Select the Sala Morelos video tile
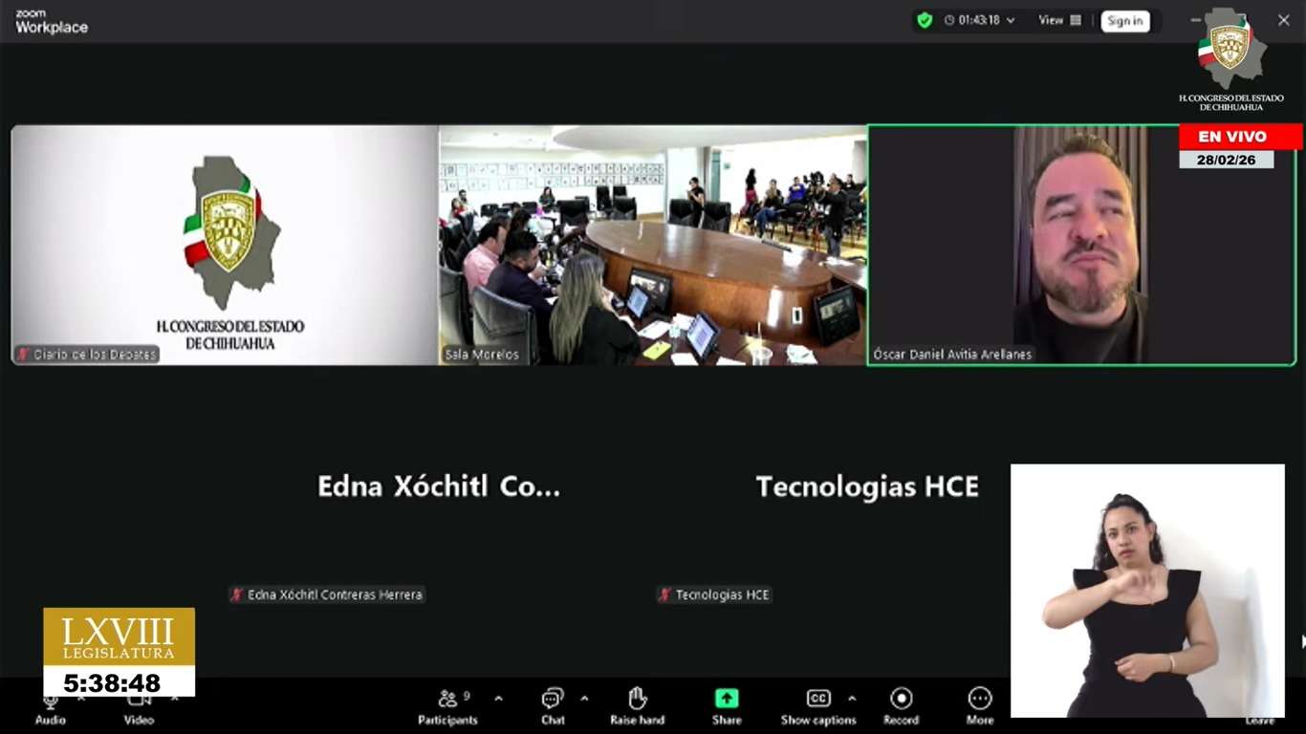The height and width of the screenshot is (734, 1306). [x=652, y=245]
